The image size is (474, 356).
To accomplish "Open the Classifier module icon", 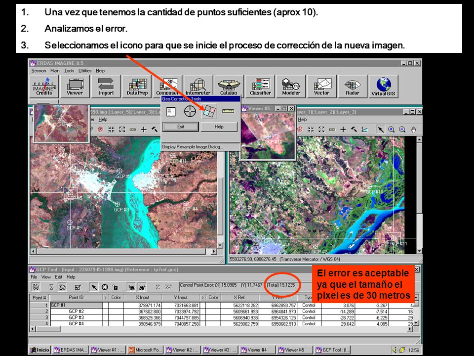I will pyautogui.click(x=260, y=86).
